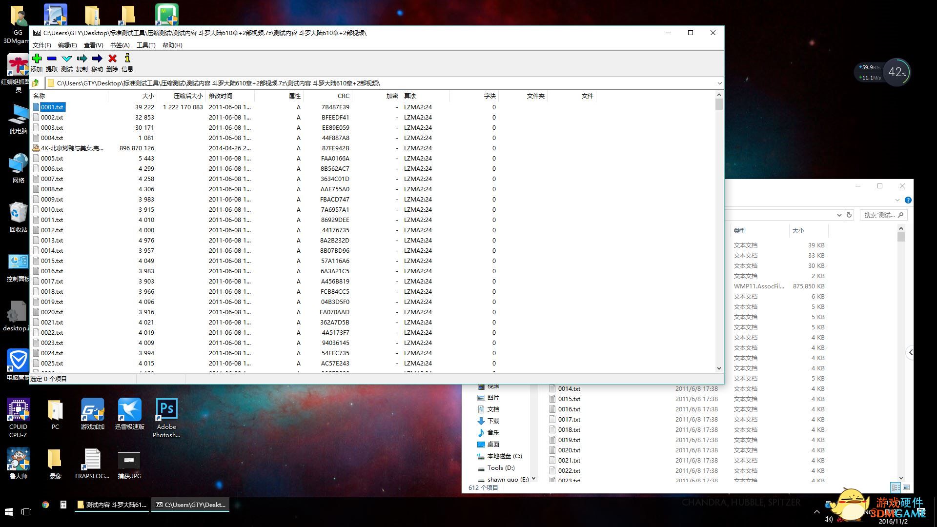Click the green Add (添加) toolbar icon
Viewport: 937px width, 527px height.
(x=37, y=59)
